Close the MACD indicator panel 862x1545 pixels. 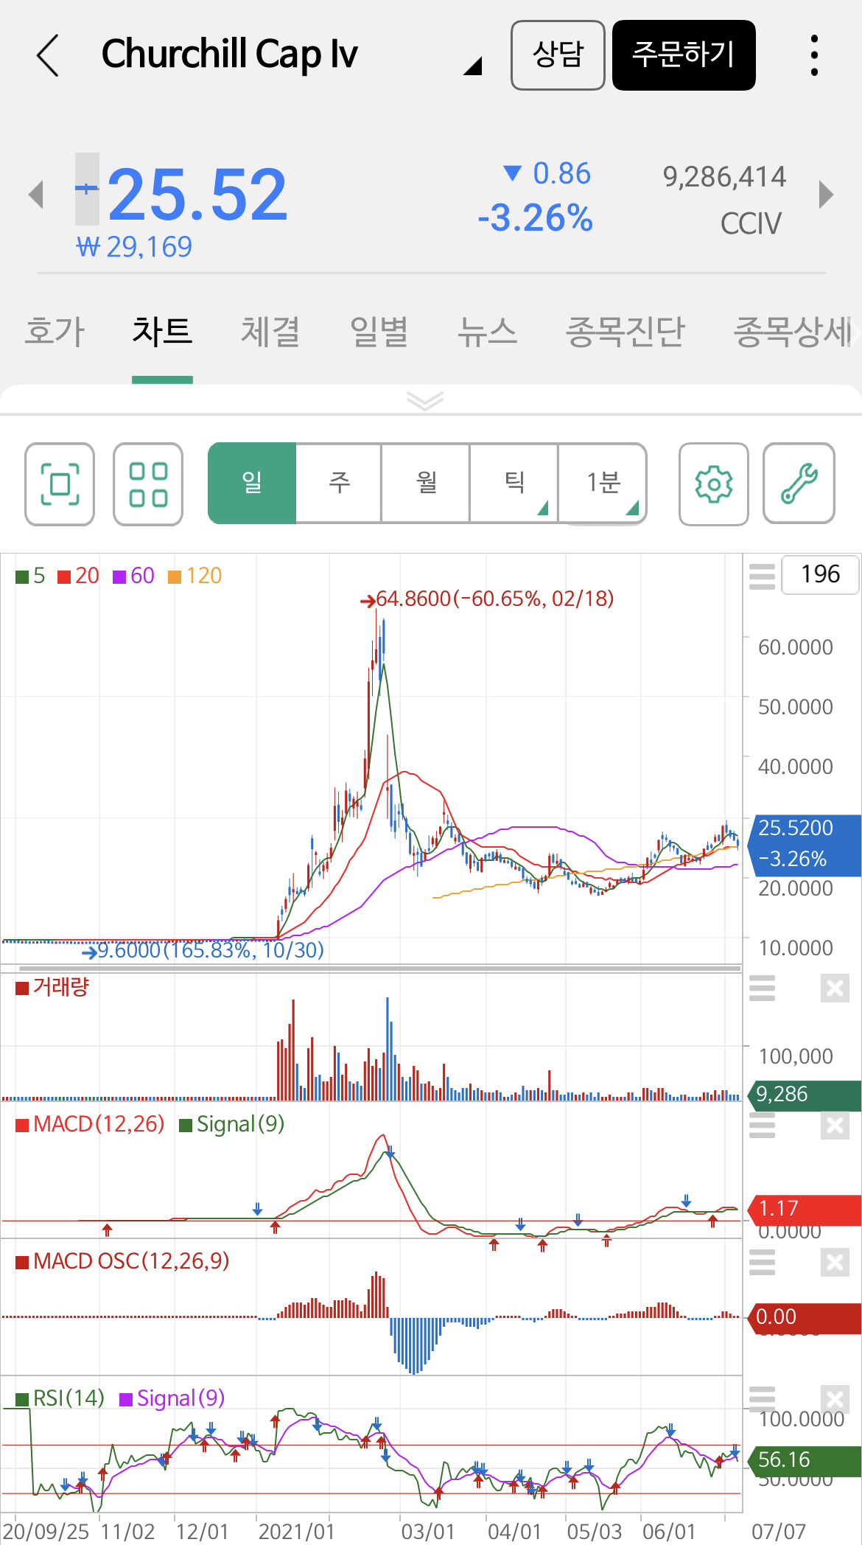click(835, 1125)
